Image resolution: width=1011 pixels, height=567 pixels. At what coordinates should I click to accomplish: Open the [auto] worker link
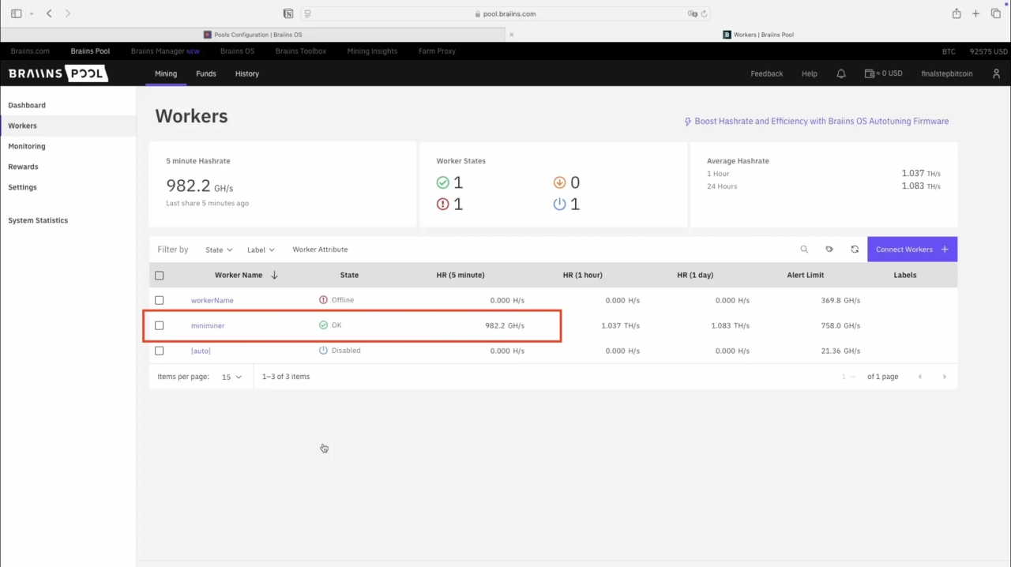pyautogui.click(x=201, y=351)
